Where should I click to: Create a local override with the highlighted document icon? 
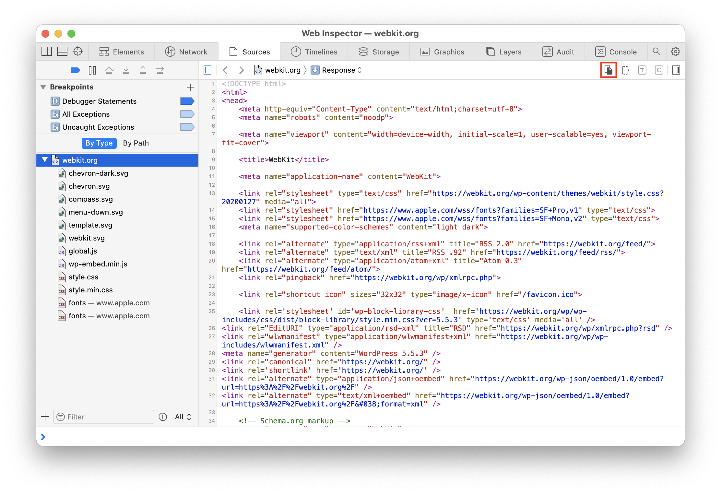click(609, 70)
